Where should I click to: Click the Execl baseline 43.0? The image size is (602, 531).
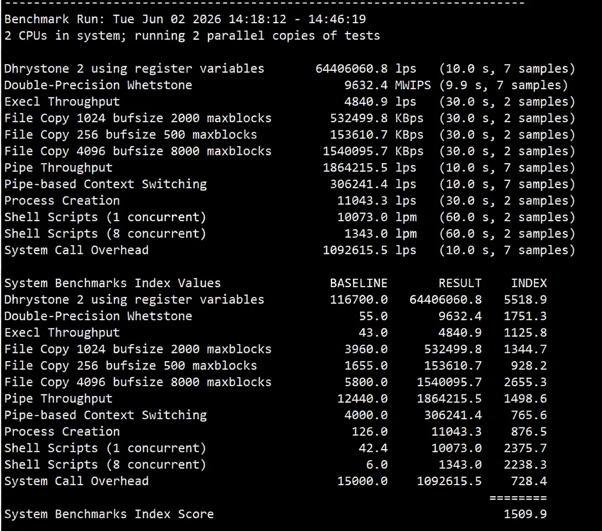pos(373,332)
